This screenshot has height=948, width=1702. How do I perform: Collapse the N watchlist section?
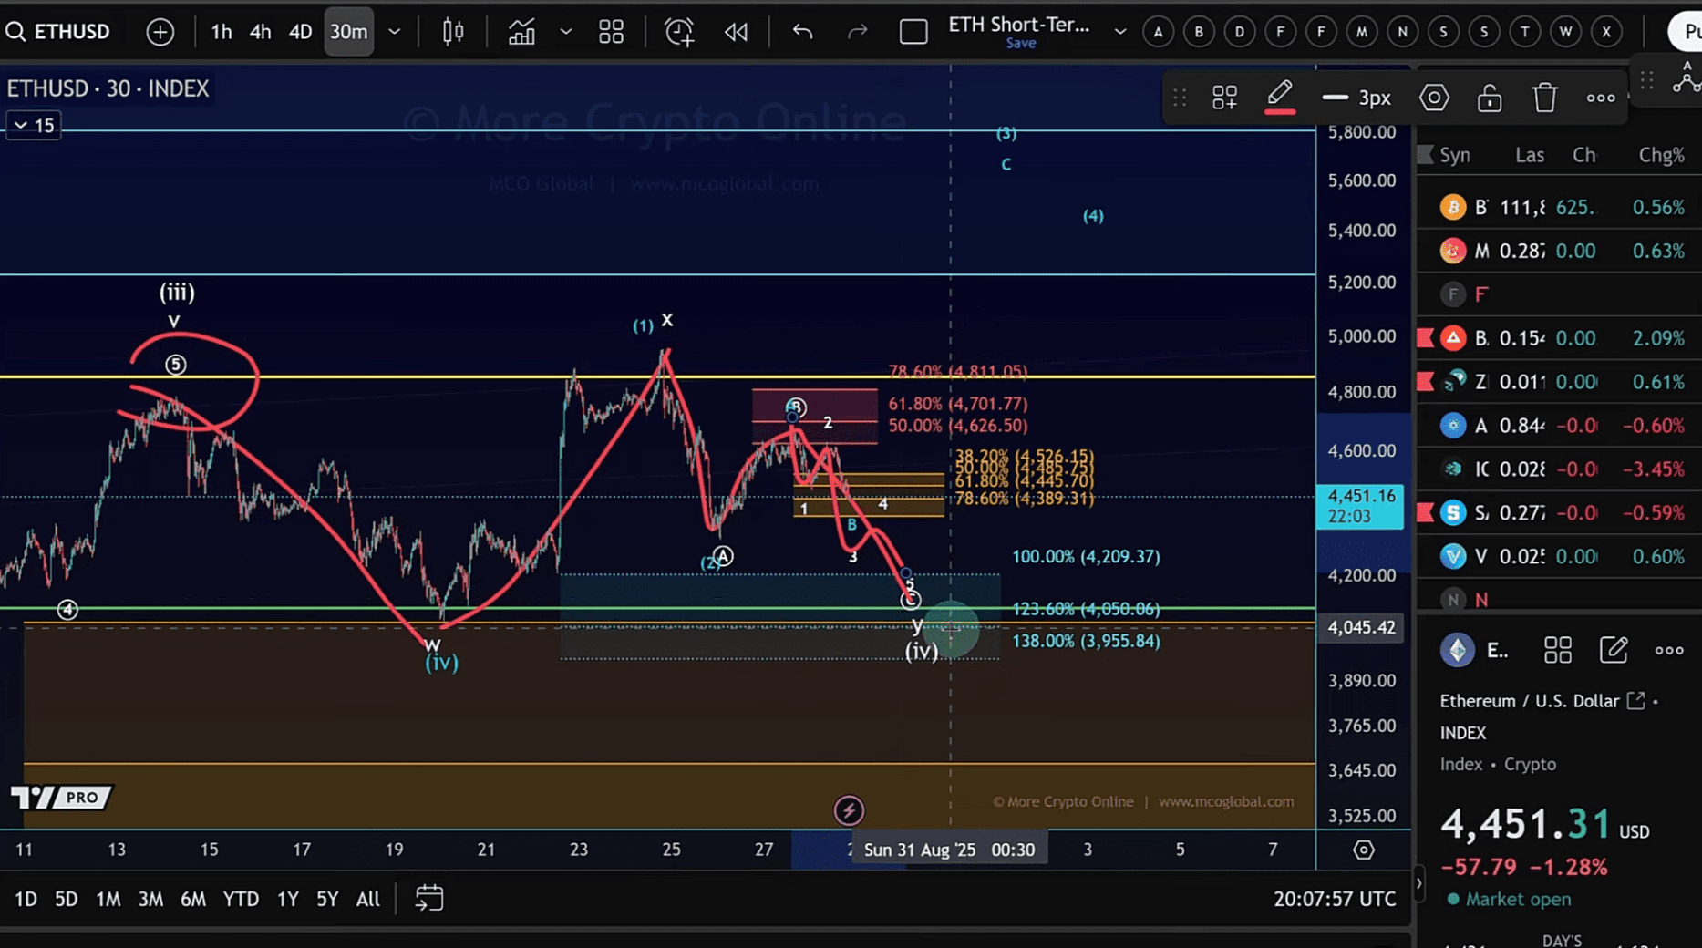(x=1559, y=600)
